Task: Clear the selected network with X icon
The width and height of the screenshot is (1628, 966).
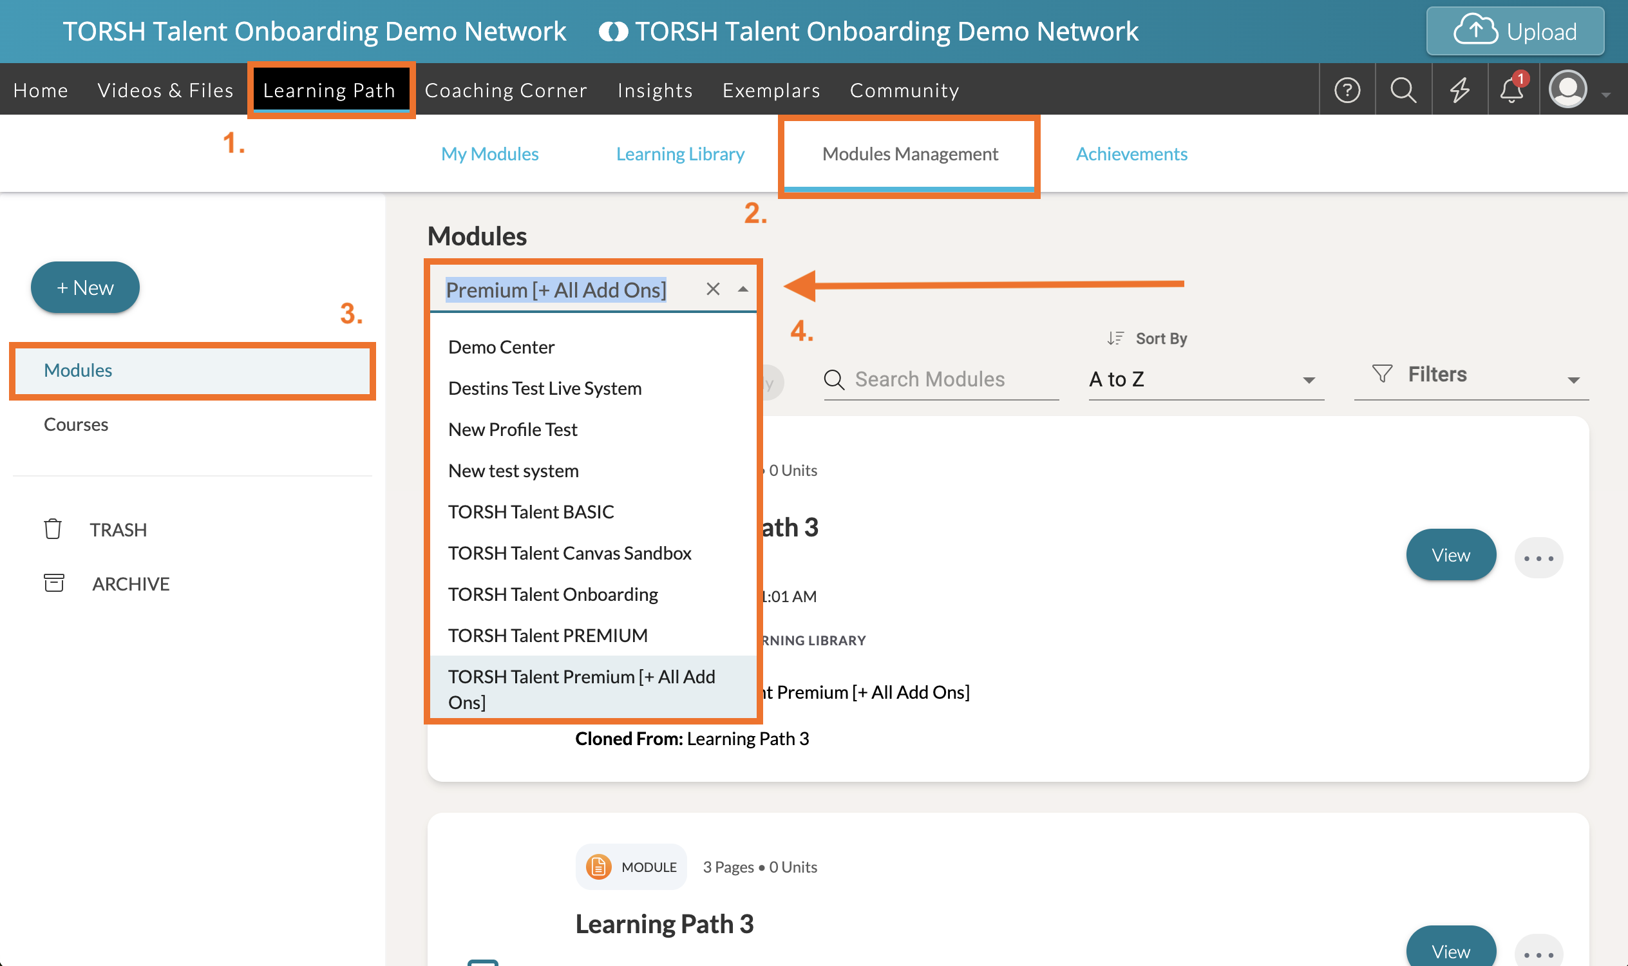Action: pyautogui.click(x=713, y=289)
